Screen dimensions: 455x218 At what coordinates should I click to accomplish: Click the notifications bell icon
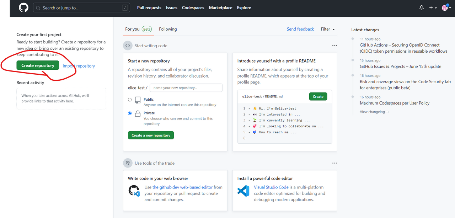tap(422, 7)
